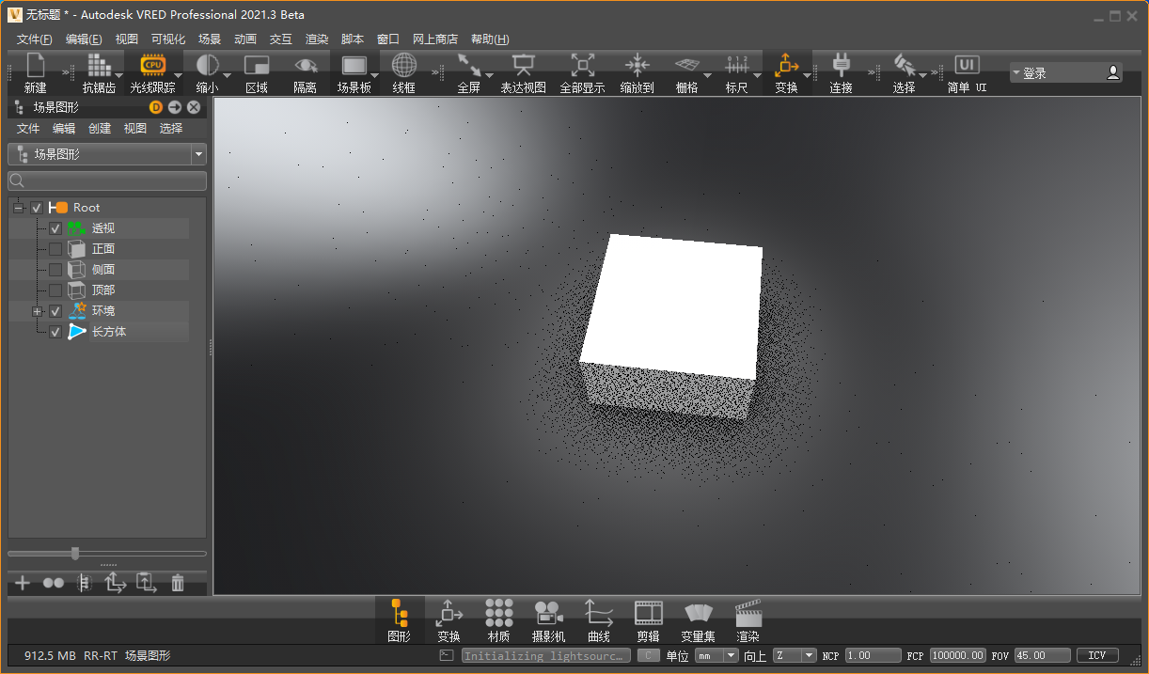
Task: Toggle the 标尺 ruler icon
Action: (736, 66)
